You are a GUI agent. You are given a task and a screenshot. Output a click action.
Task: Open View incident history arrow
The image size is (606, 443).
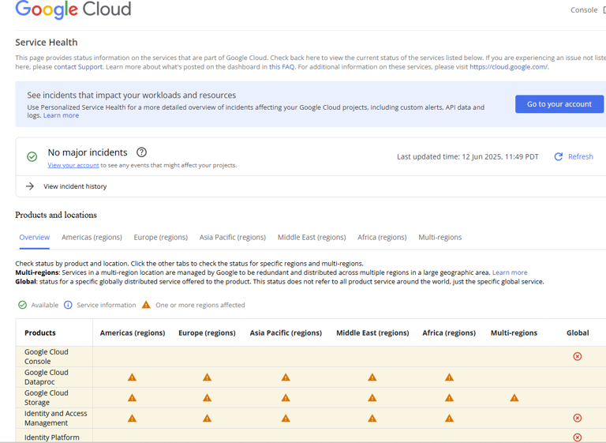pos(30,186)
